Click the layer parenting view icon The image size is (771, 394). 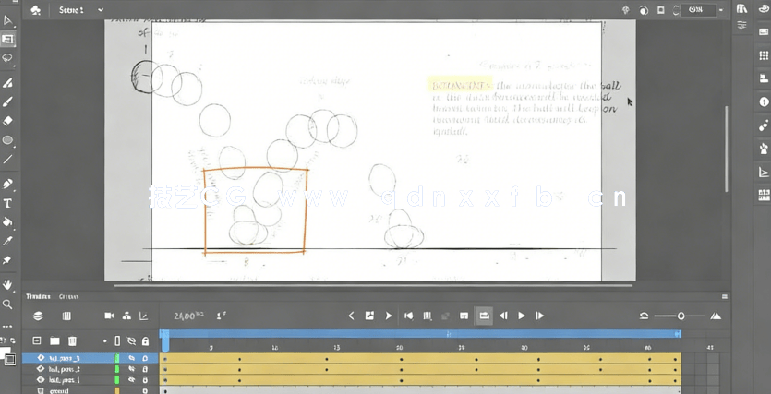(x=126, y=316)
